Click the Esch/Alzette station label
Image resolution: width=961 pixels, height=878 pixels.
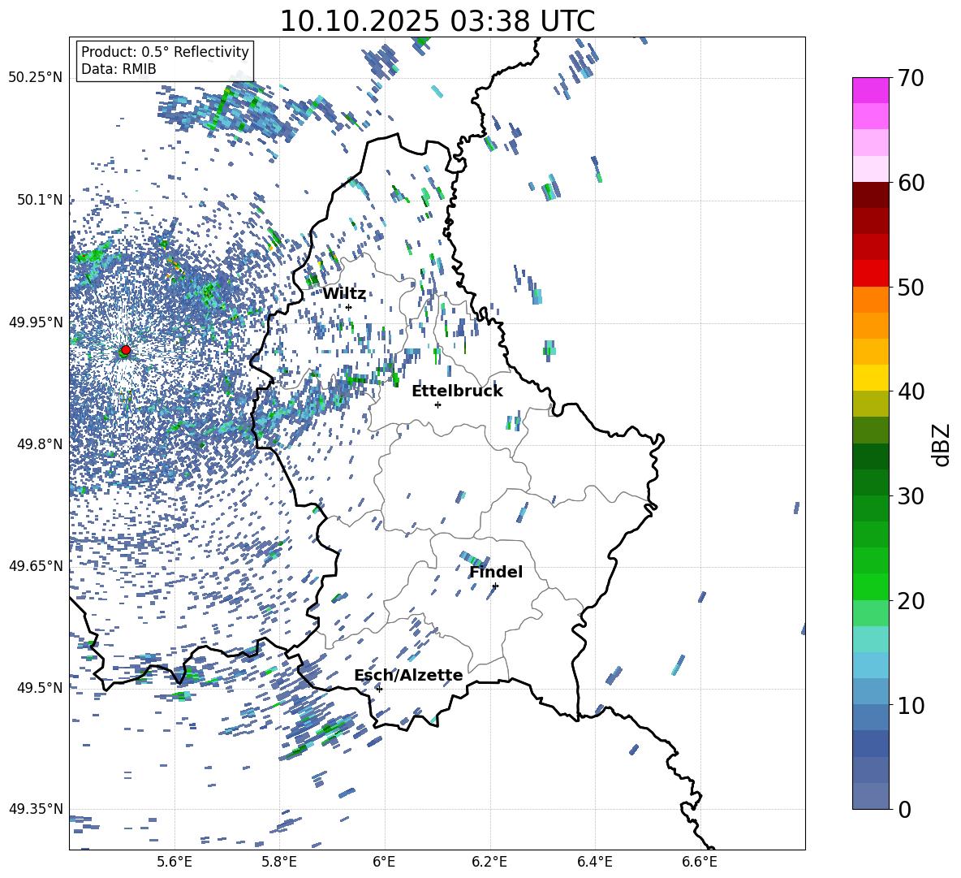(409, 676)
